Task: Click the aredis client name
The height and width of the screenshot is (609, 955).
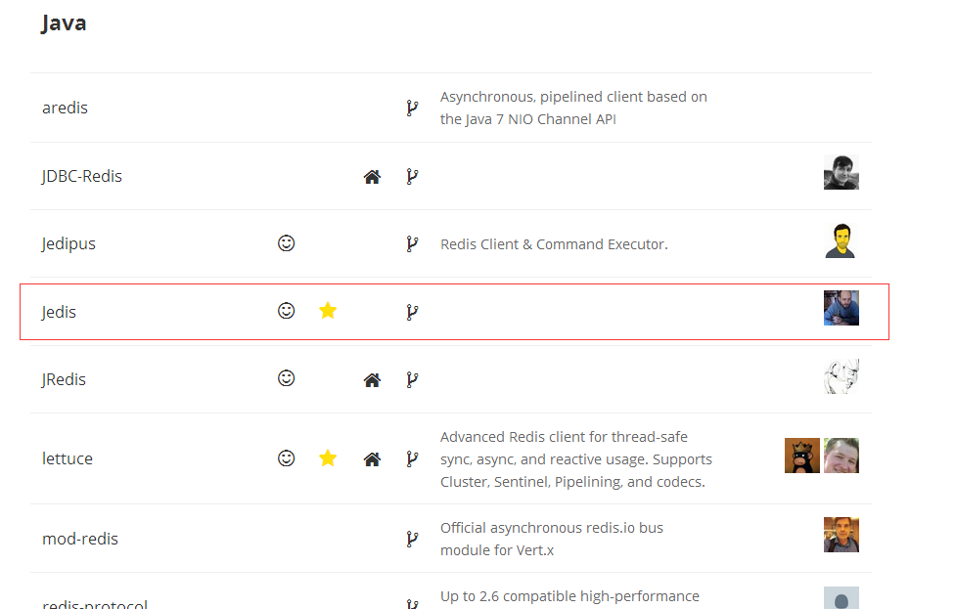Action: [65, 108]
